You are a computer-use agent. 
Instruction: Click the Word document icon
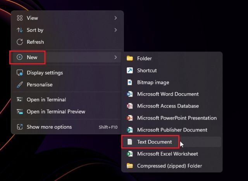[x=130, y=94]
